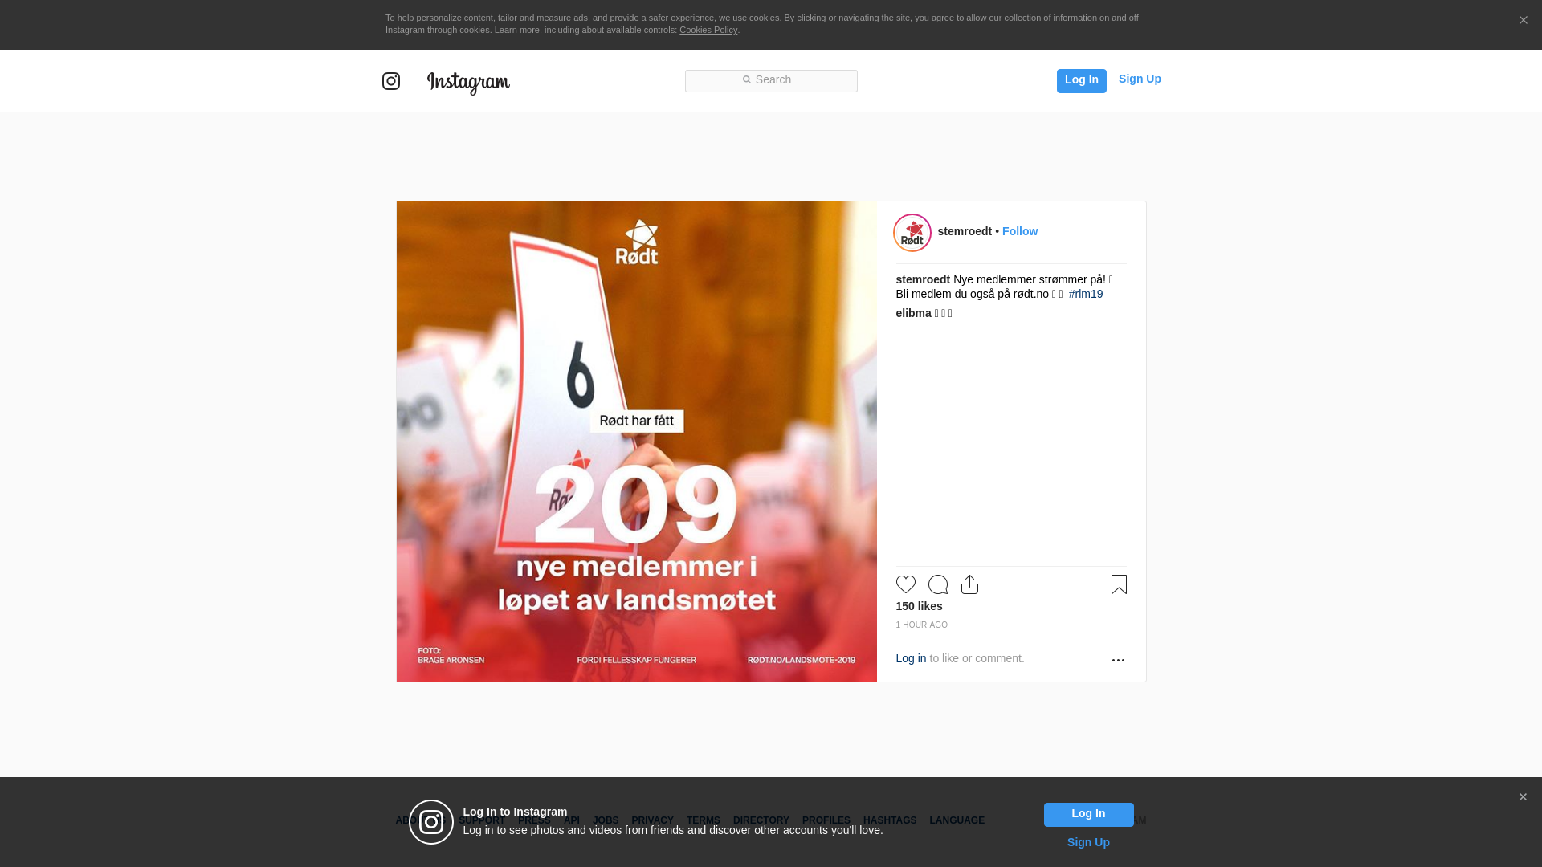The image size is (1542, 867).
Task: Open the DIRECTORY footer link
Action: click(761, 820)
